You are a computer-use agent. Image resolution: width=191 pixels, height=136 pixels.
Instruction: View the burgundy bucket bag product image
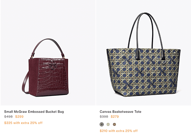point(48,53)
